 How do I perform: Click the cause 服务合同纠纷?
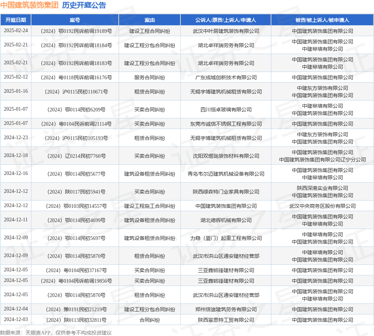pyautogui.click(x=149, y=77)
